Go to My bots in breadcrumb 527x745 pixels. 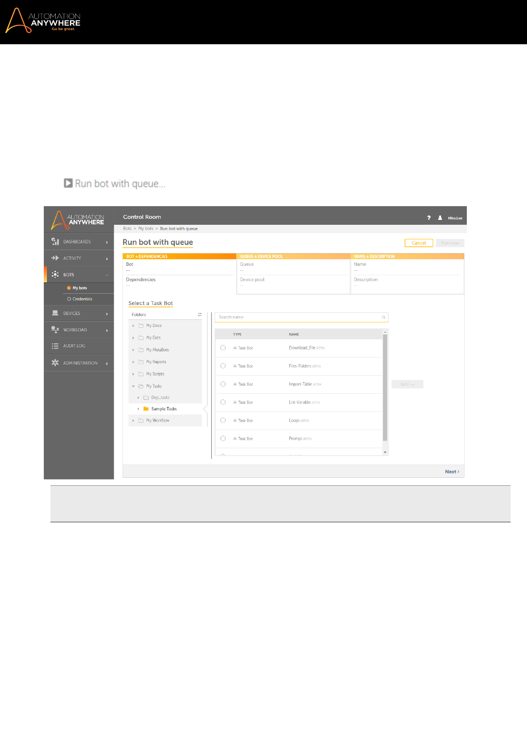(146, 229)
